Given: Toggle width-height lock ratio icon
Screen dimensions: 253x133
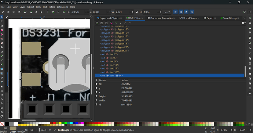Looking at the screenshot, I should coord(137,12).
